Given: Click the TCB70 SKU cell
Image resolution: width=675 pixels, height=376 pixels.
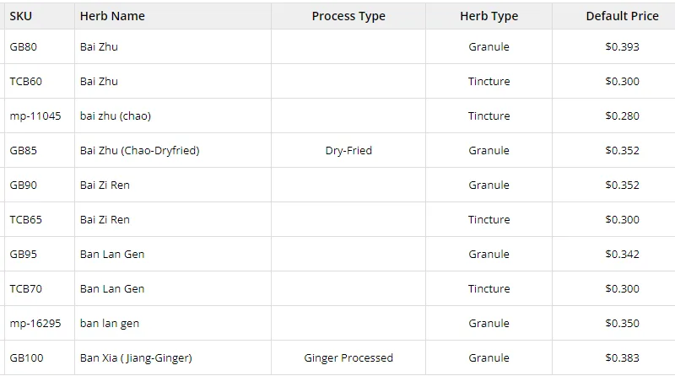Looking at the screenshot, I should 26,289.
